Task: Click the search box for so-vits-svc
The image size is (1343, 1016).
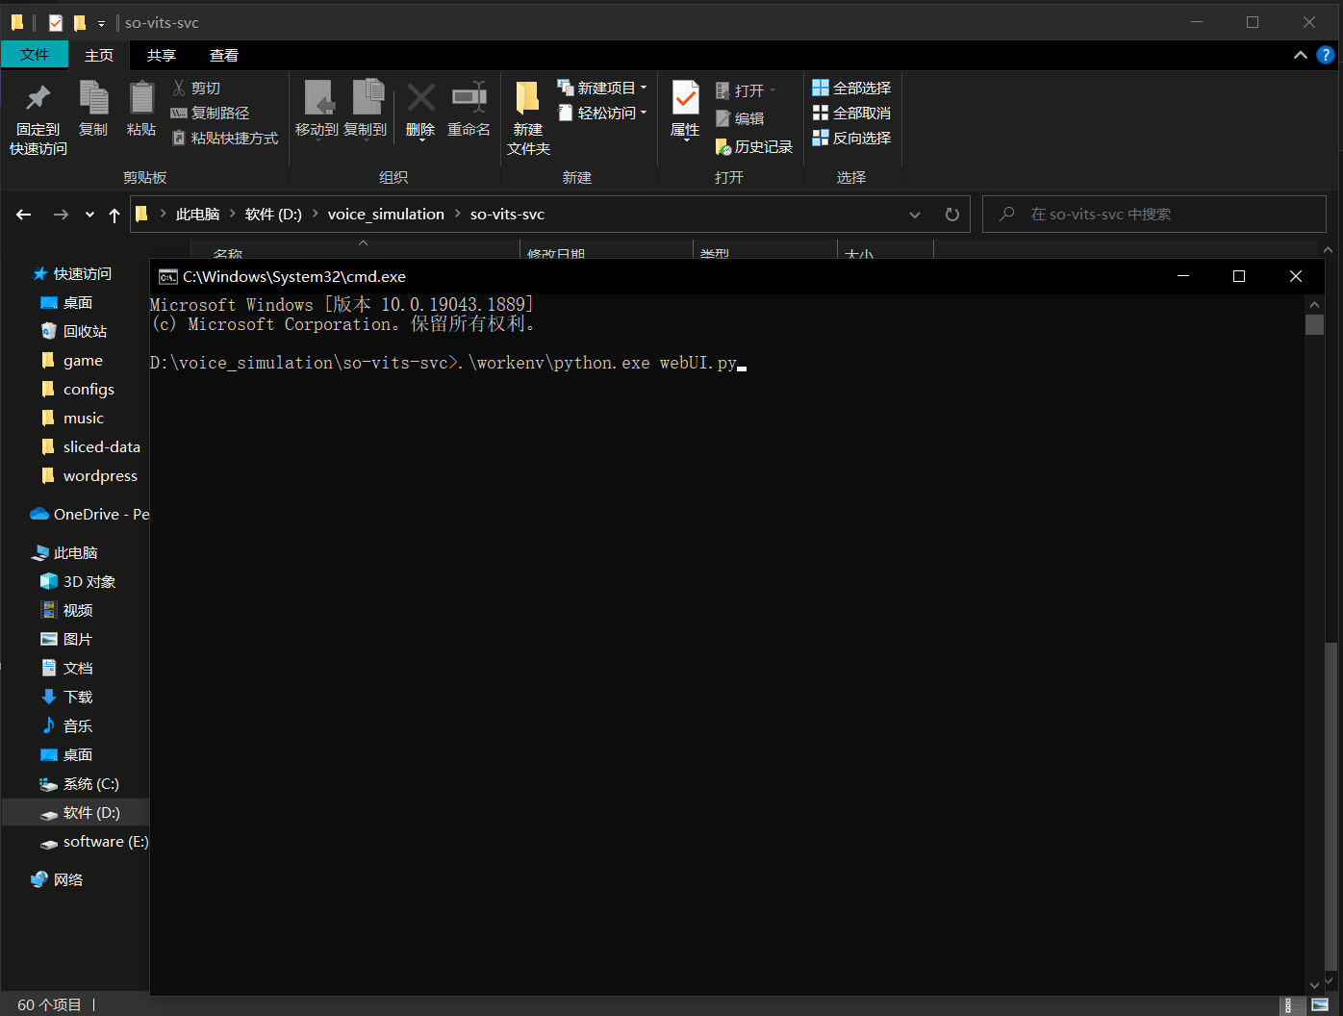Action: click(1154, 215)
